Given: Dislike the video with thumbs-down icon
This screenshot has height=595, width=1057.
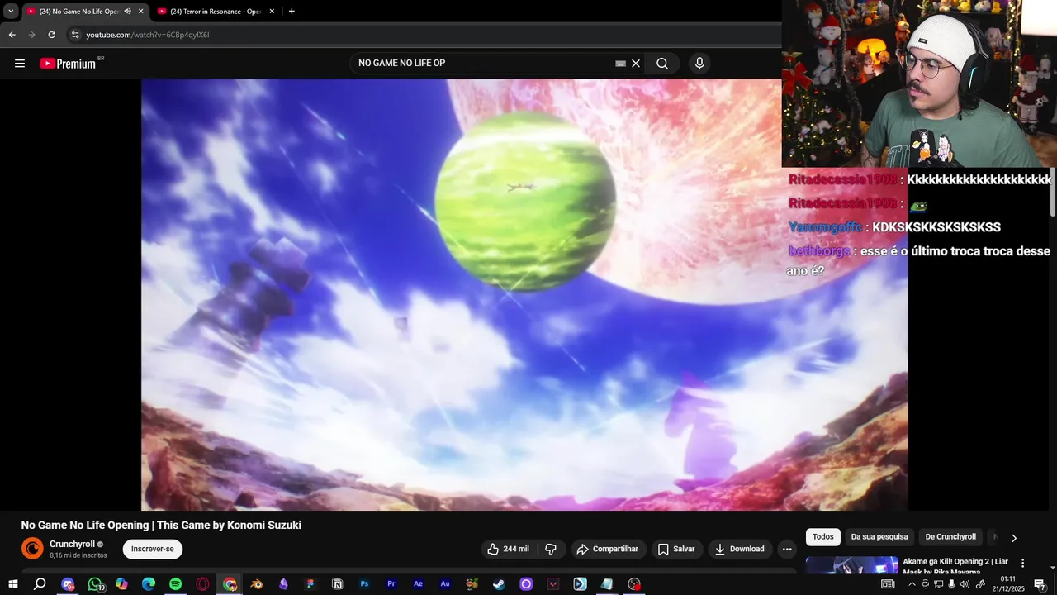Looking at the screenshot, I should pos(551,549).
